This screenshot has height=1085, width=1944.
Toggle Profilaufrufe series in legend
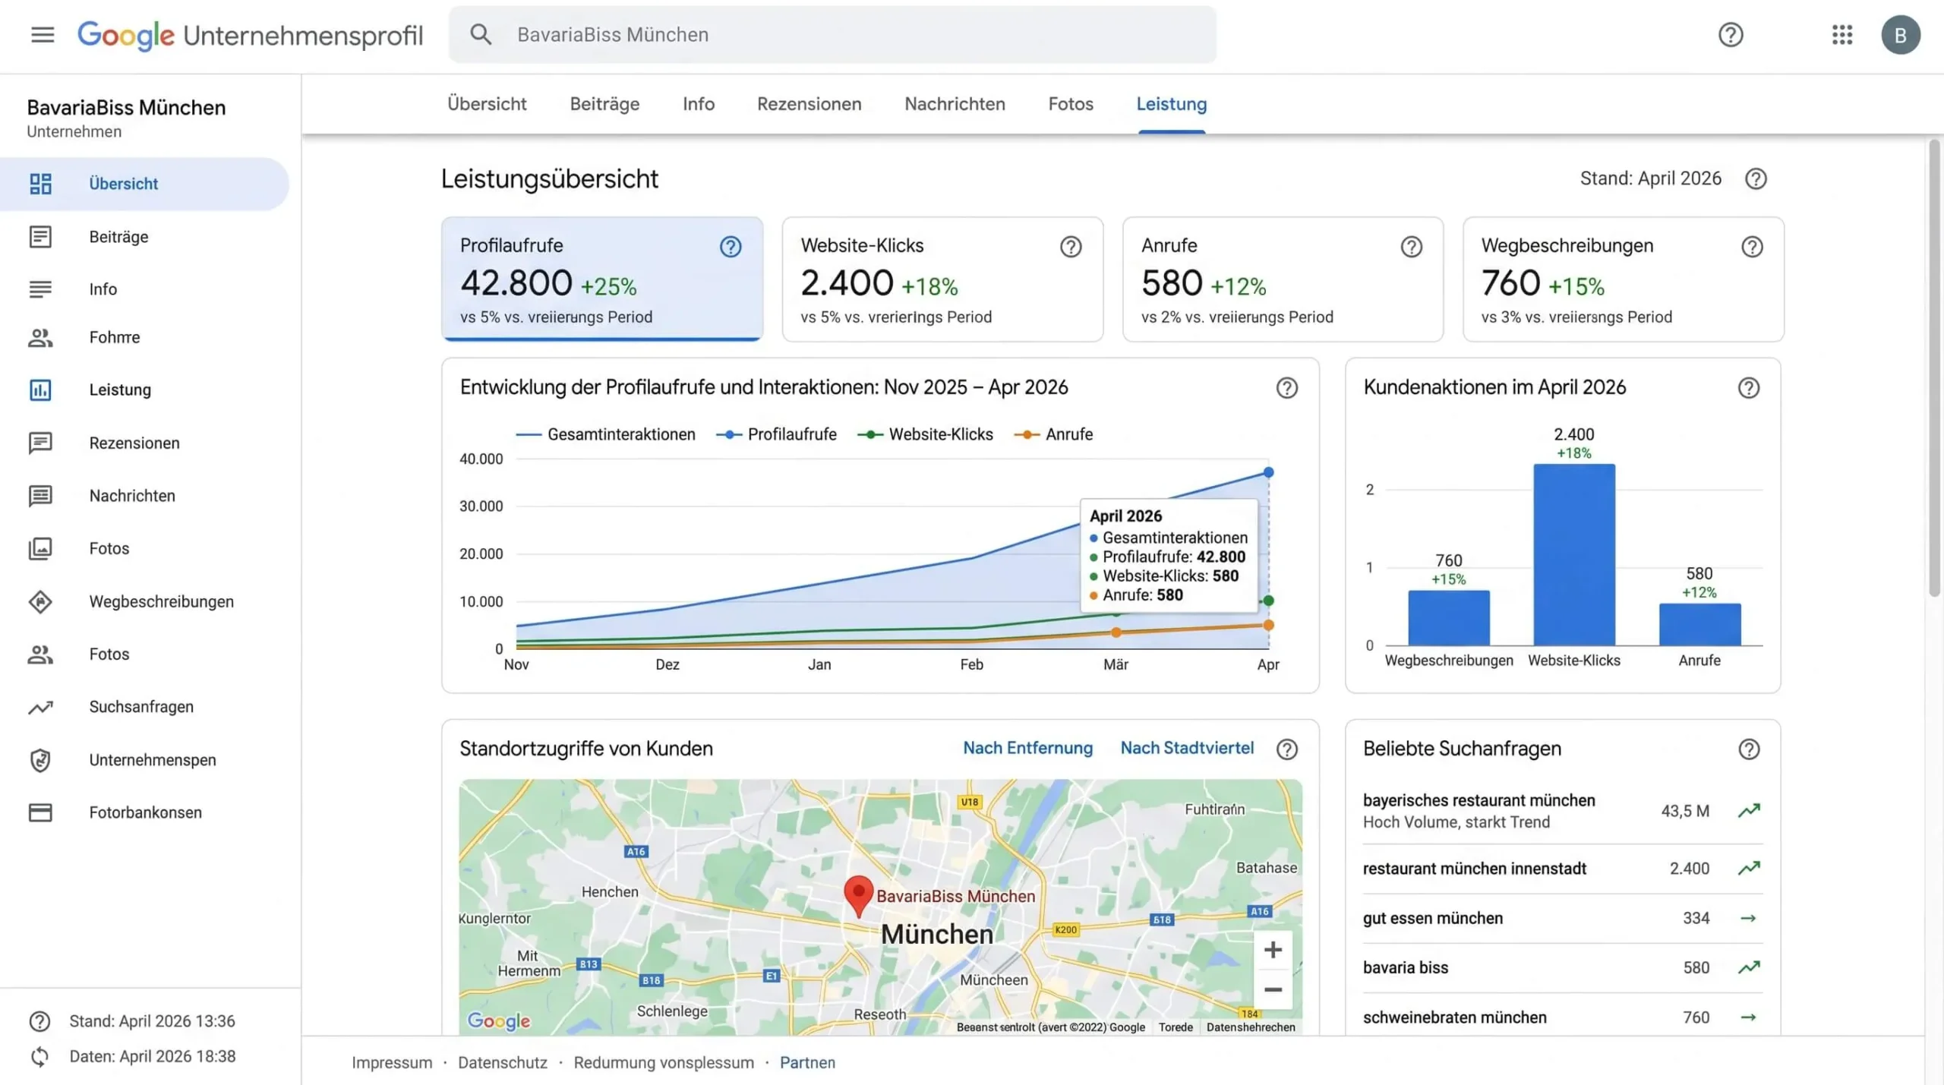pos(776,434)
